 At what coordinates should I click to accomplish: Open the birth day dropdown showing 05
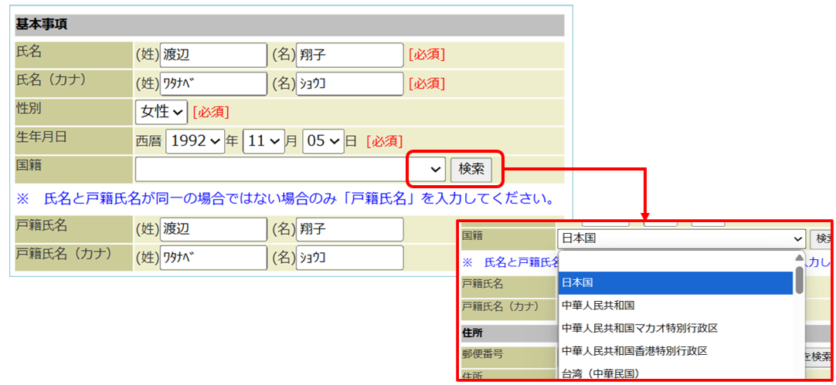[323, 140]
